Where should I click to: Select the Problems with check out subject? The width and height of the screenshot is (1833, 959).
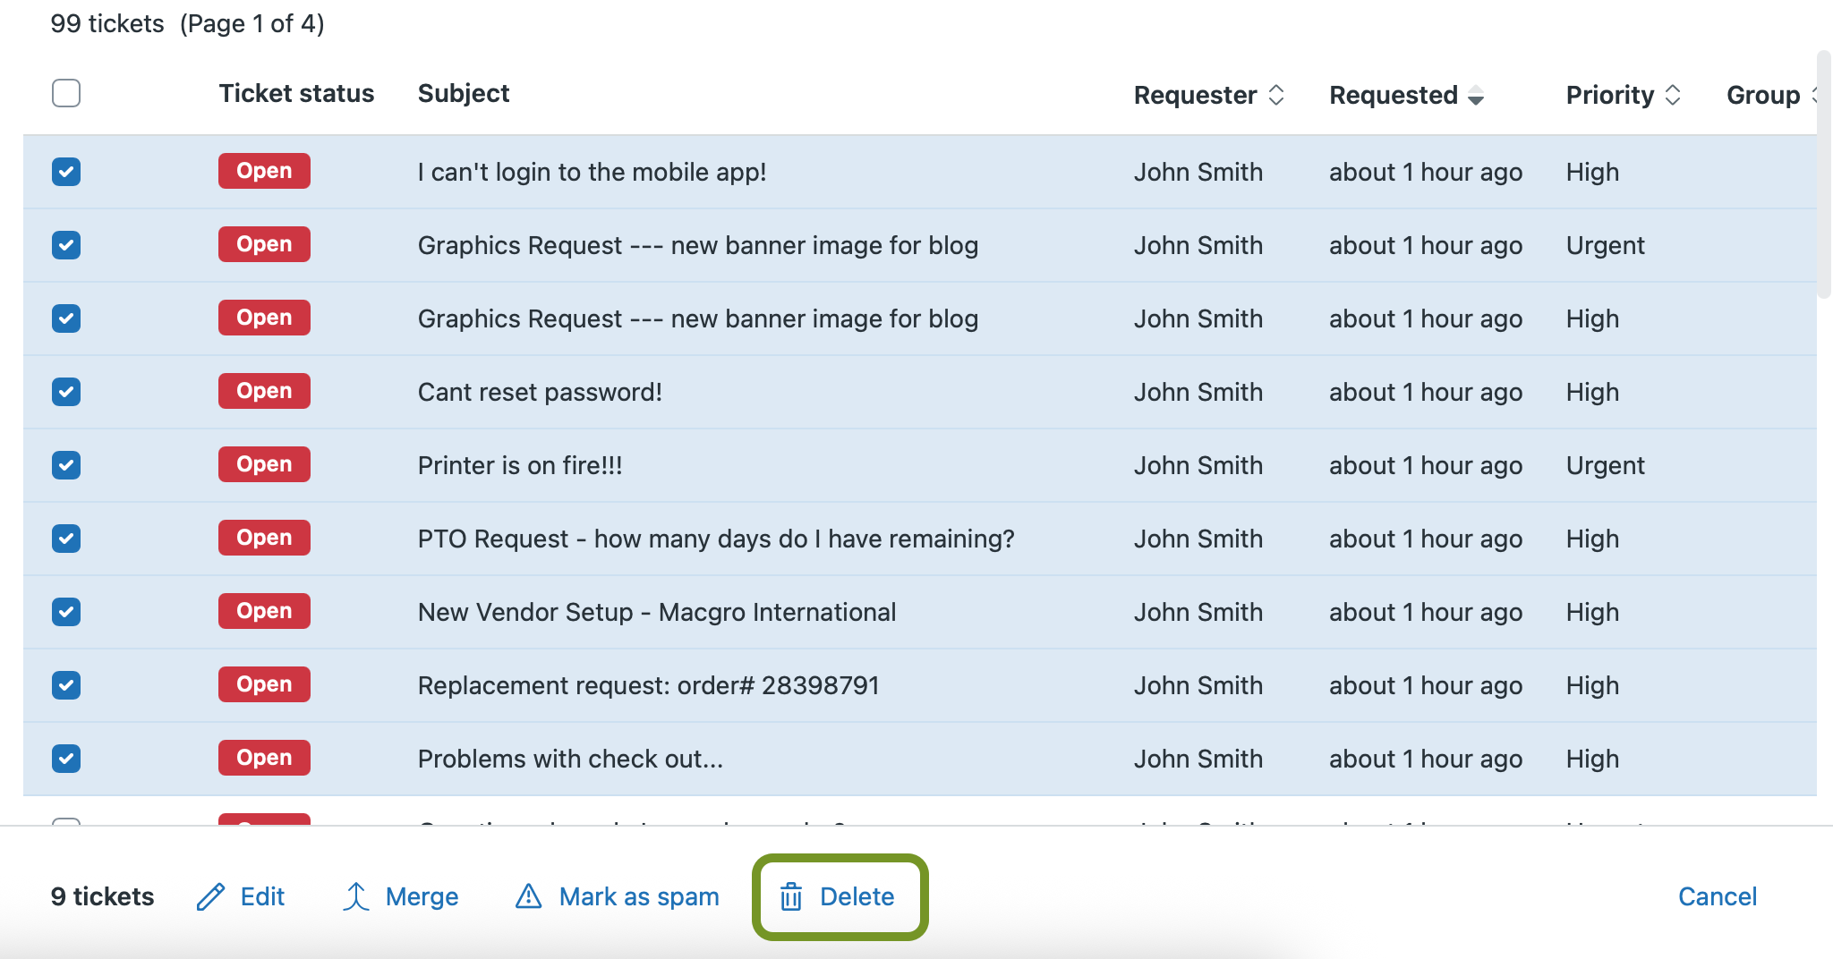pos(570,758)
